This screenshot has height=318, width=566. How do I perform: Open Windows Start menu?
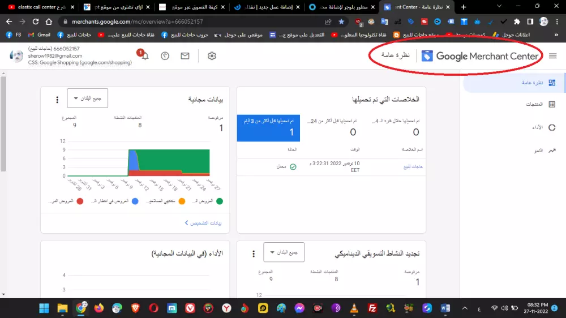(44, 308)
